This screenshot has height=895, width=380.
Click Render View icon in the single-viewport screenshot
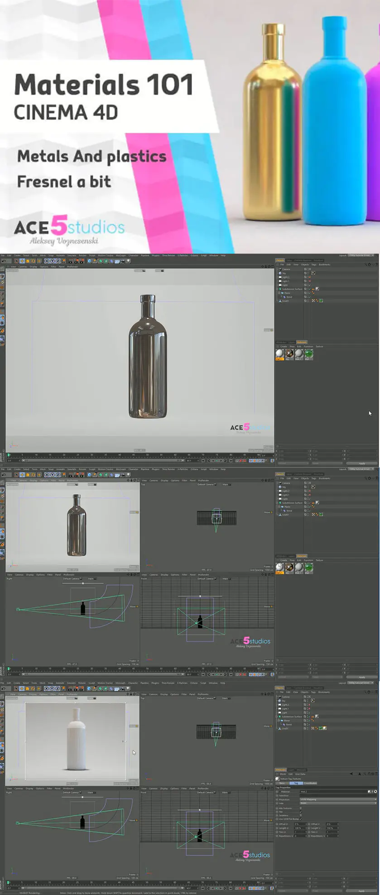pos(70,261)
